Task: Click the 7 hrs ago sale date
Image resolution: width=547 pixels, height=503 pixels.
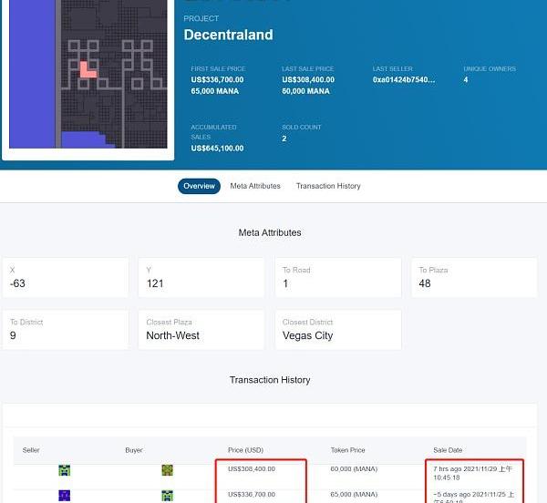Action: 472,473
